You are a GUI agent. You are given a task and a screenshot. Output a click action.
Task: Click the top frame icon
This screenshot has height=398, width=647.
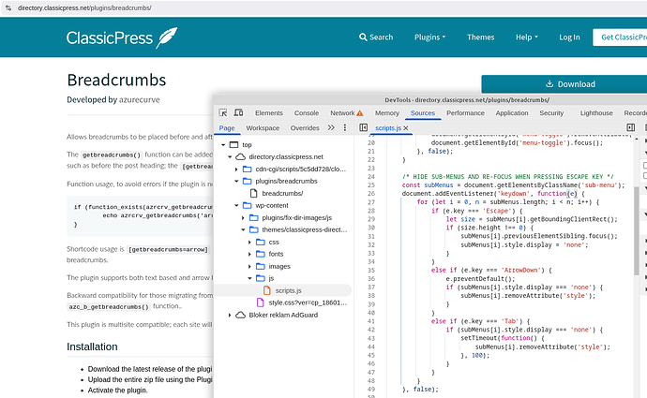[x=234, y=144]
